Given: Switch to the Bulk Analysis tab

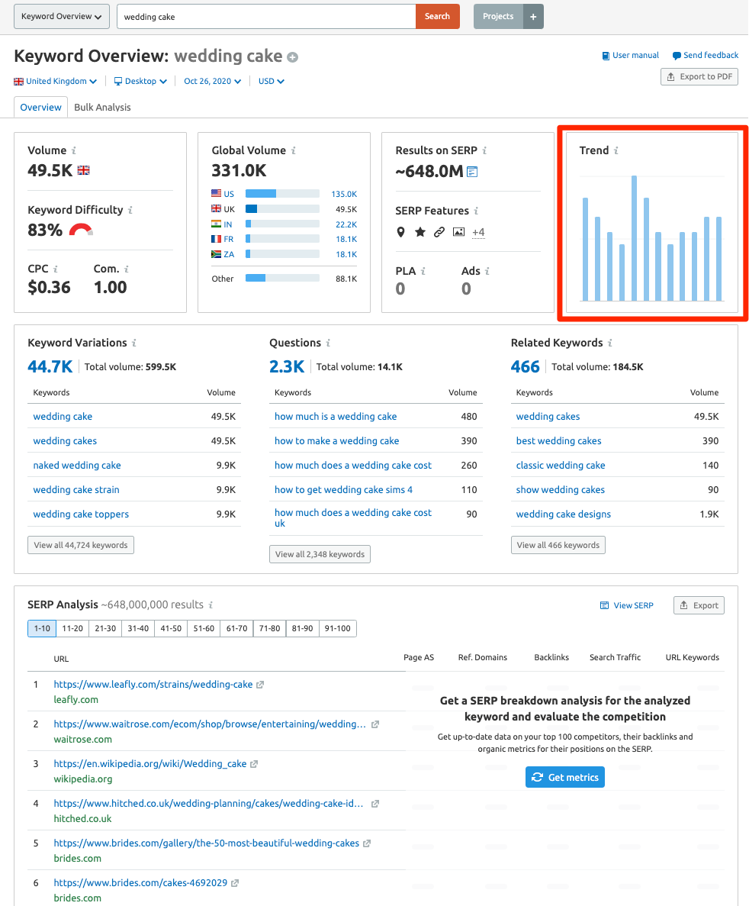Looking at the screenshot, I should point(101,107).
